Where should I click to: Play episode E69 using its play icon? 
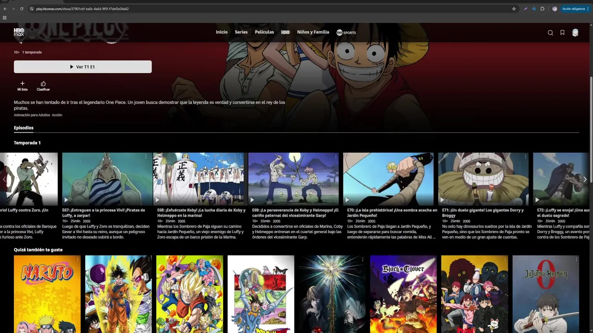tap(252, 200)
